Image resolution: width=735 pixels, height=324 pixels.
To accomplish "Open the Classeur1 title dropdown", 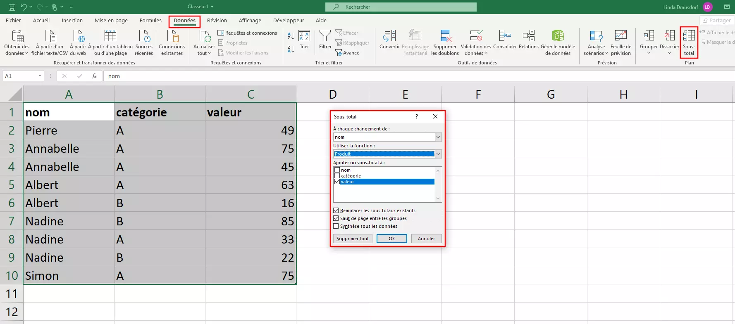I will pyautogui.click(x=212, y=7).
